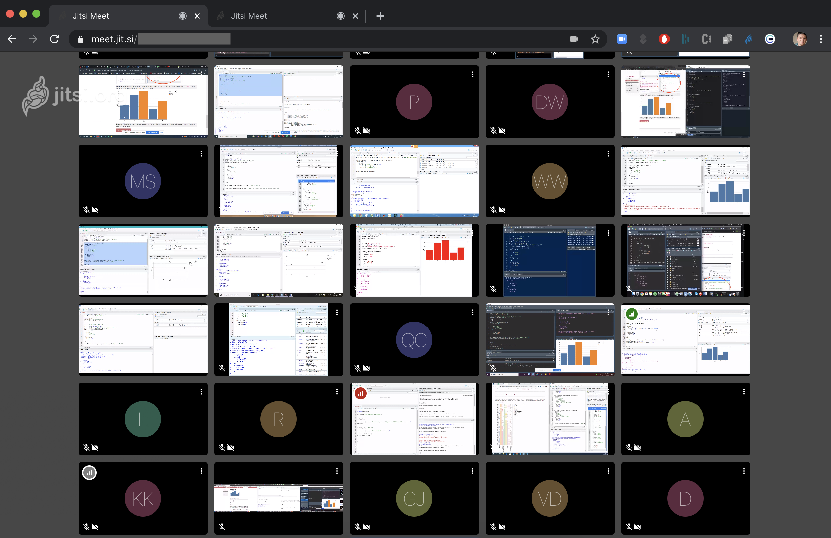Open participant WW tile options menu
This screenshot has height=538, width=831.
(608, 154)
